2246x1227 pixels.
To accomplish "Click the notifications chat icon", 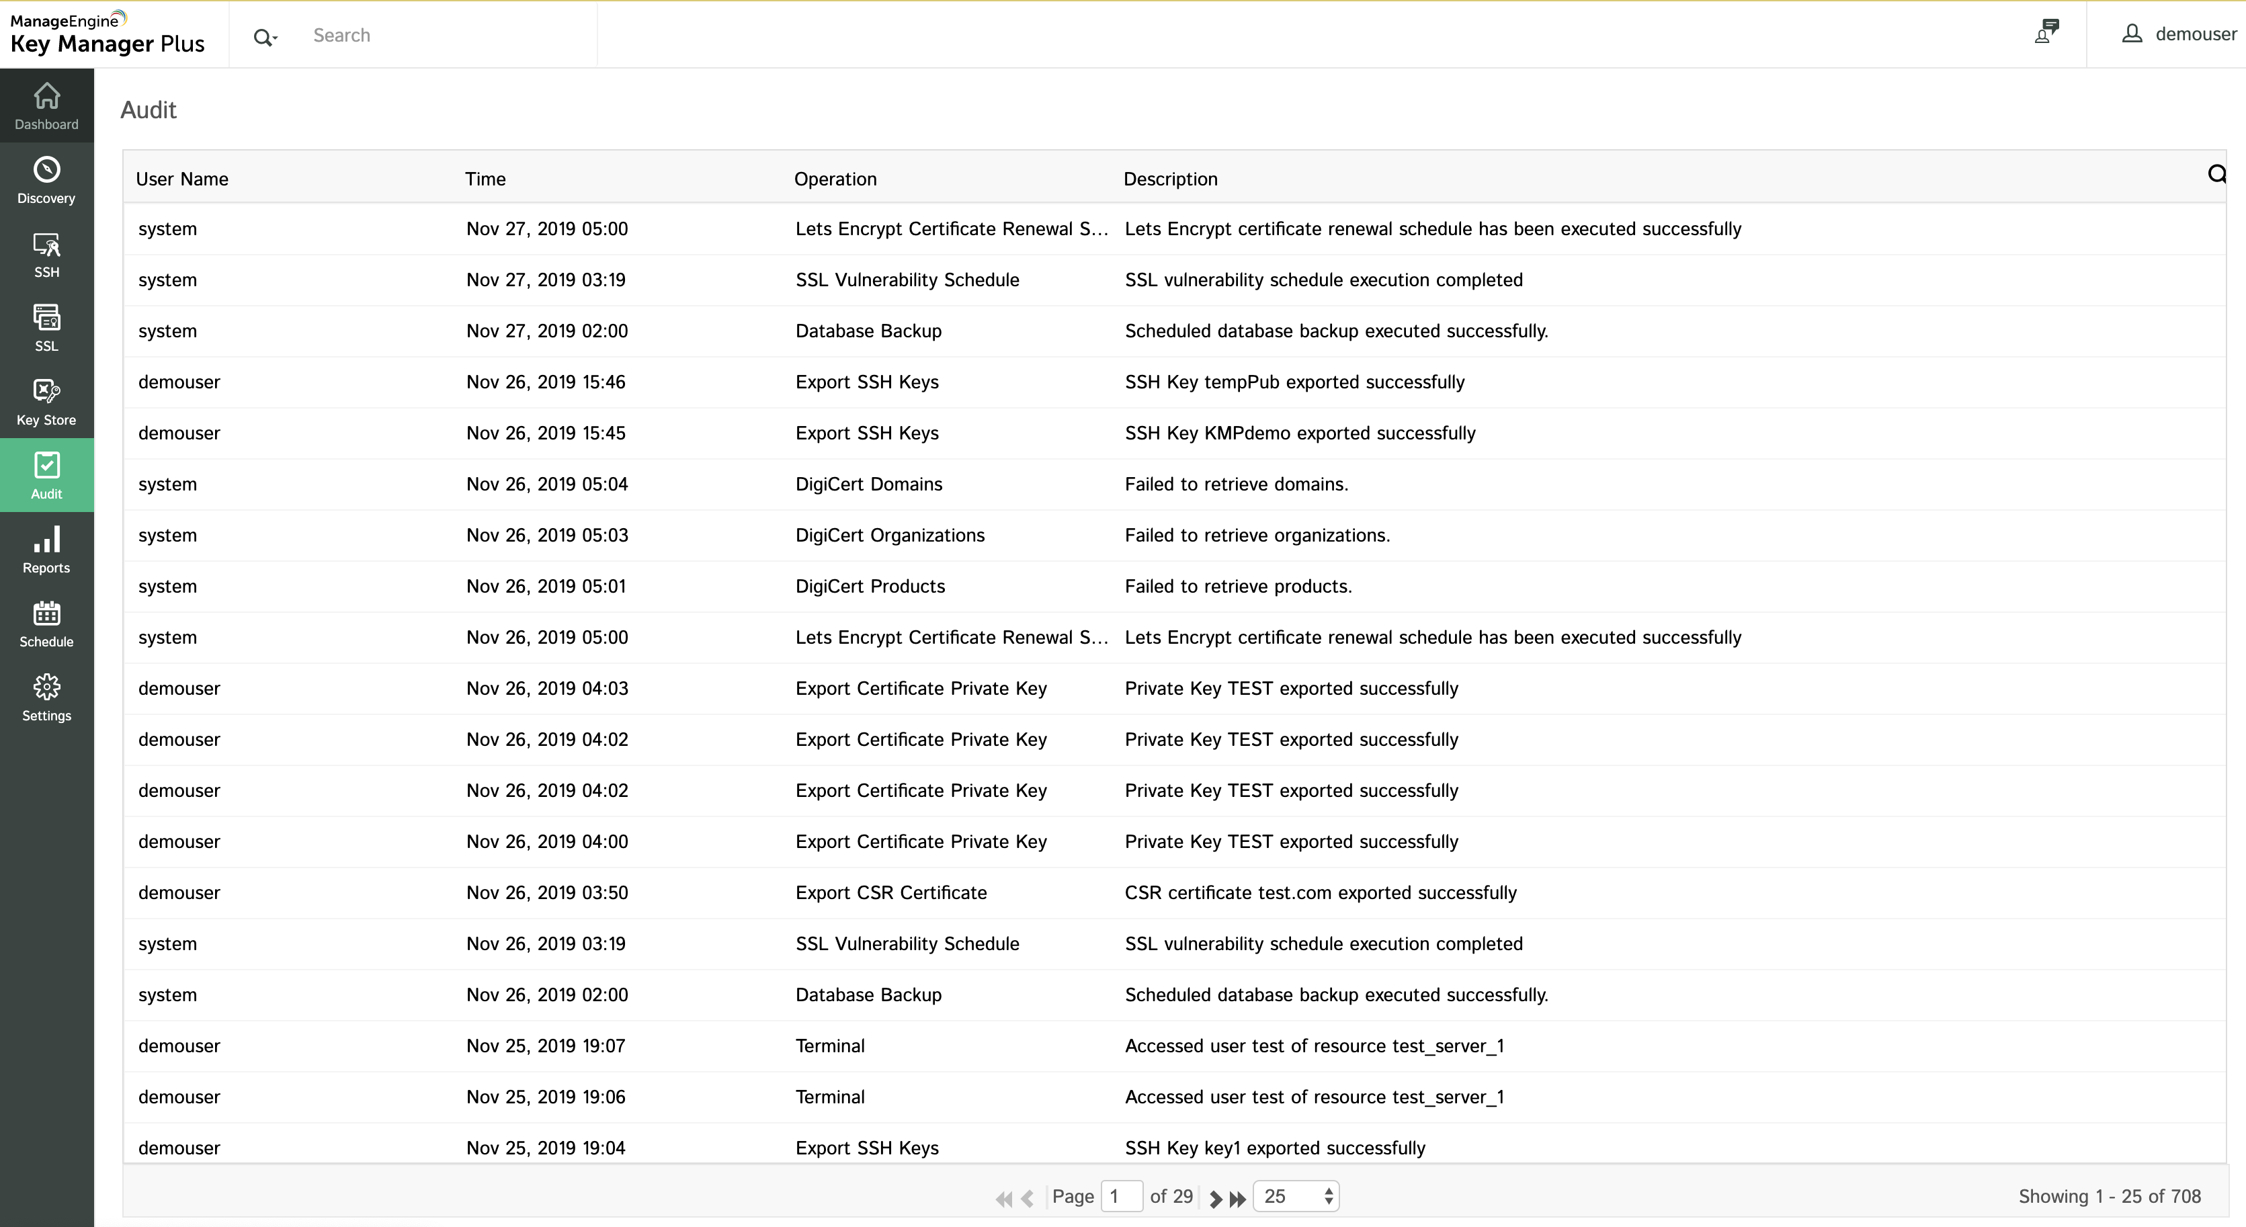I will point(2046,32).
